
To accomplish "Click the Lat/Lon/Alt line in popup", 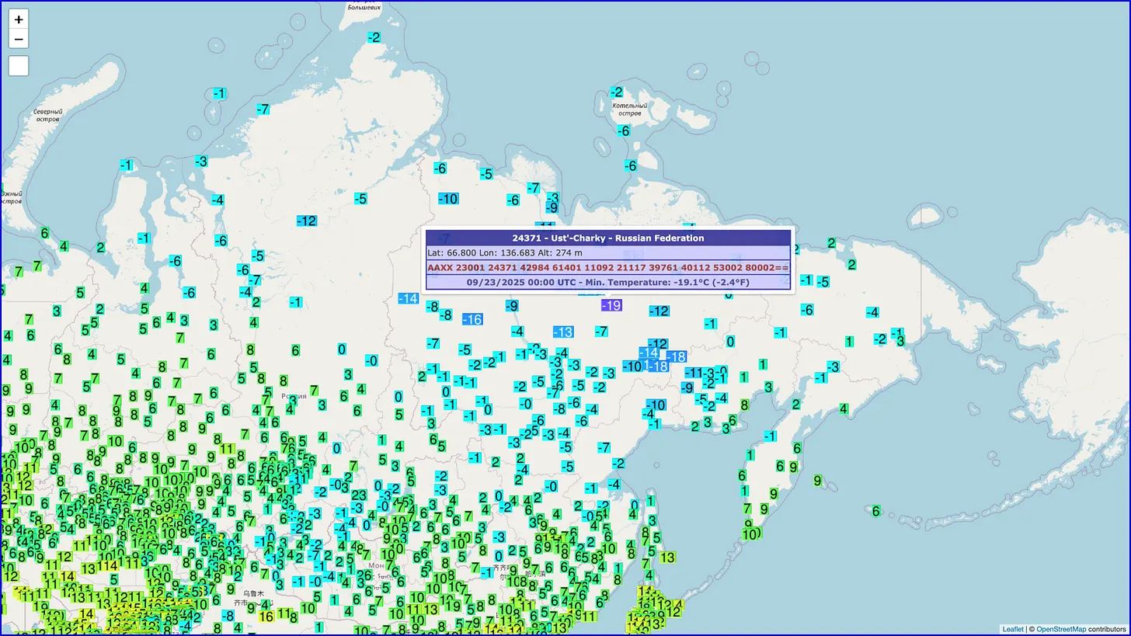I will click(607, 252).
